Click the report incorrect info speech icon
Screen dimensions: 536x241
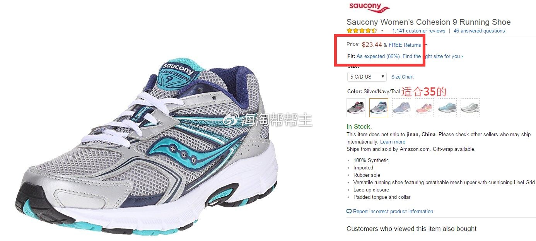point(349,212)
